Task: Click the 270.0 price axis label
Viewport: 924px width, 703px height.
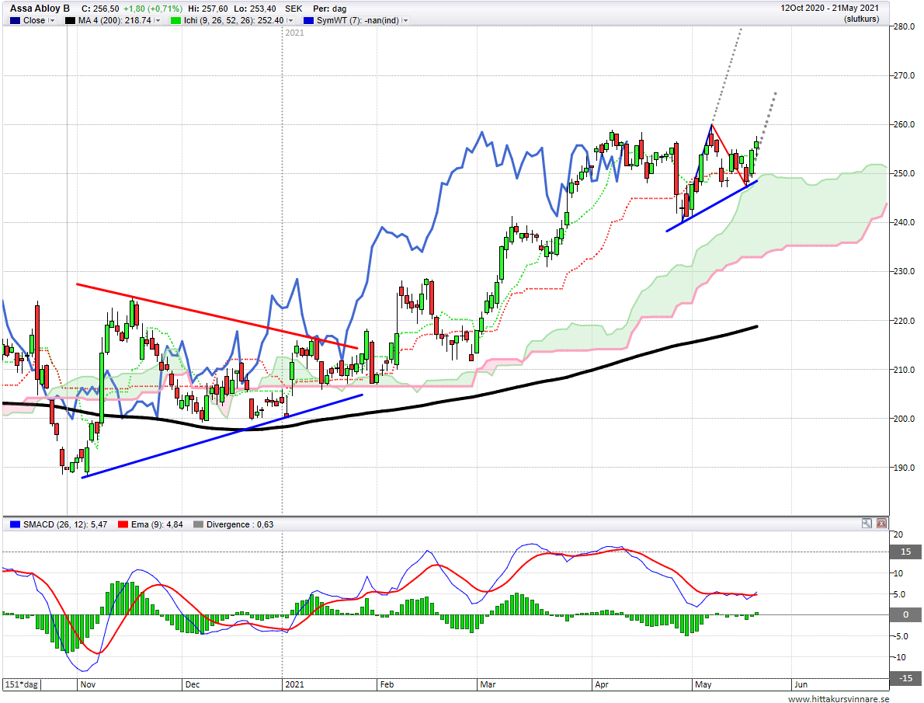Action: click(x=904, y=75)
